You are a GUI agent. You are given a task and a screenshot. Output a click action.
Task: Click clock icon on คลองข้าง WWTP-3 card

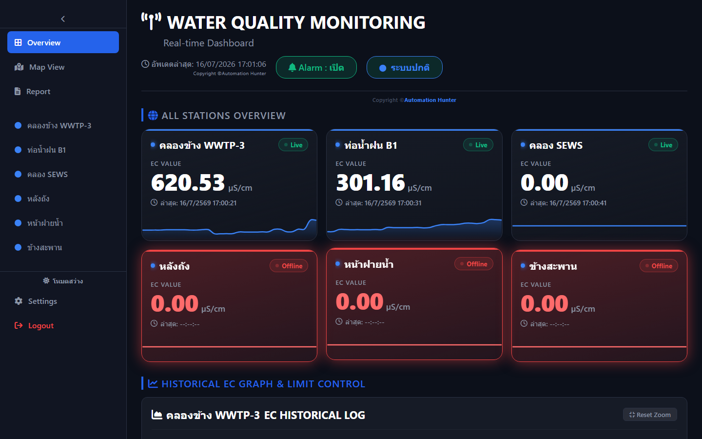tap(154, 202)
